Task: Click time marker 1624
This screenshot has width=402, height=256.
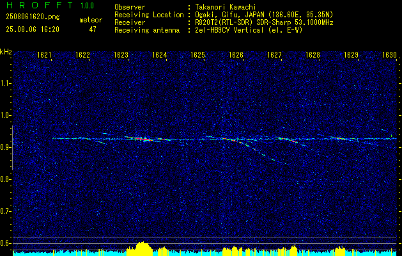Action: 159,54
